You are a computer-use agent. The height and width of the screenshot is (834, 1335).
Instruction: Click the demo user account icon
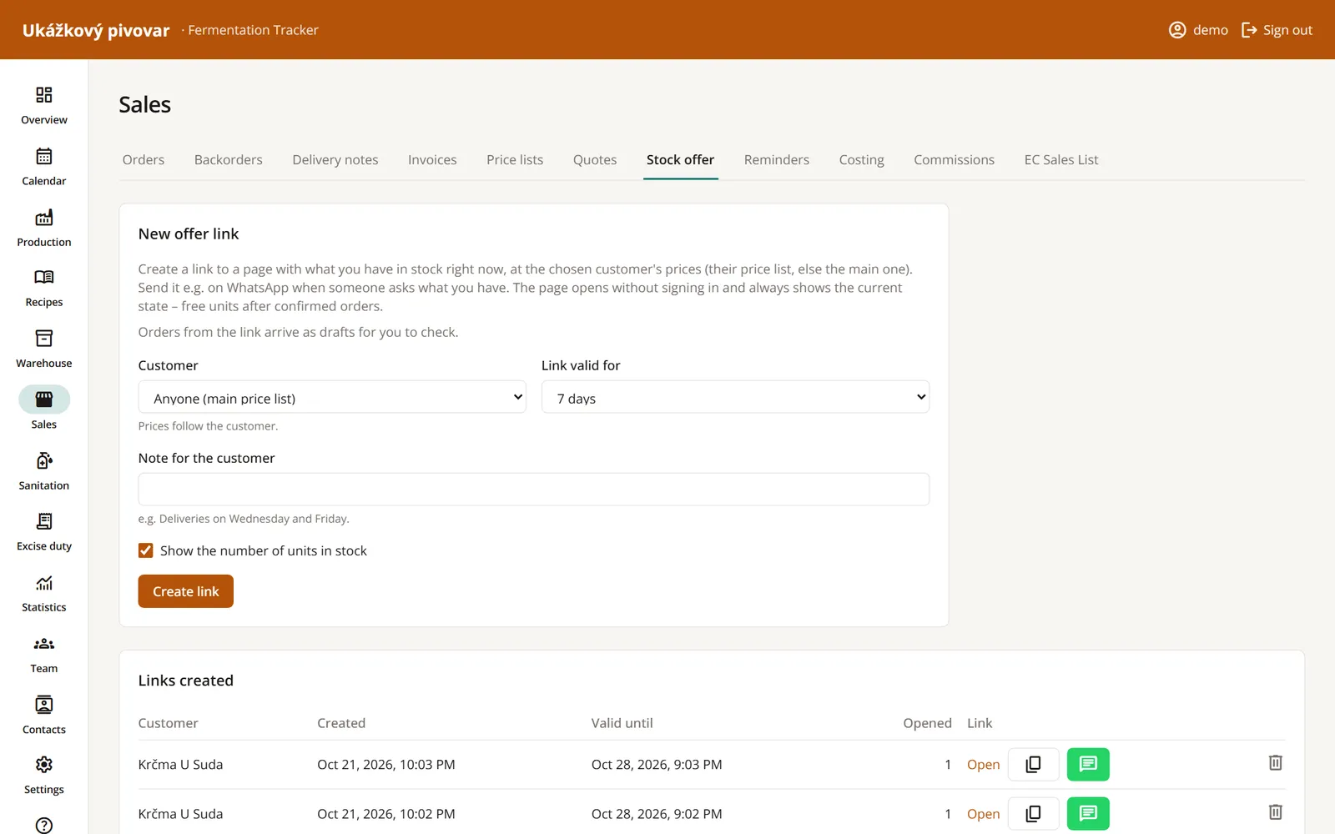coord(1177,30)
